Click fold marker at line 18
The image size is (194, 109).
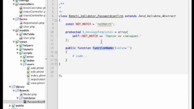[x=56, y=64]
